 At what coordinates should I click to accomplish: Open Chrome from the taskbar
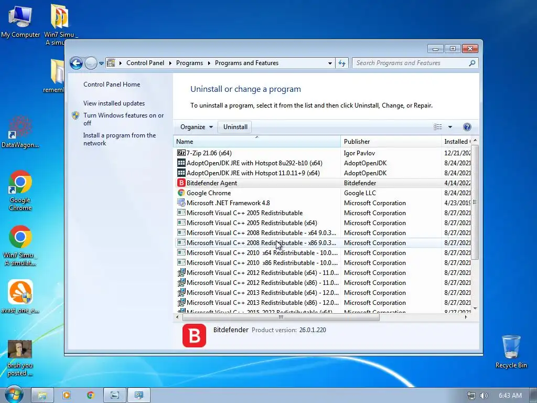pos(90,395)
